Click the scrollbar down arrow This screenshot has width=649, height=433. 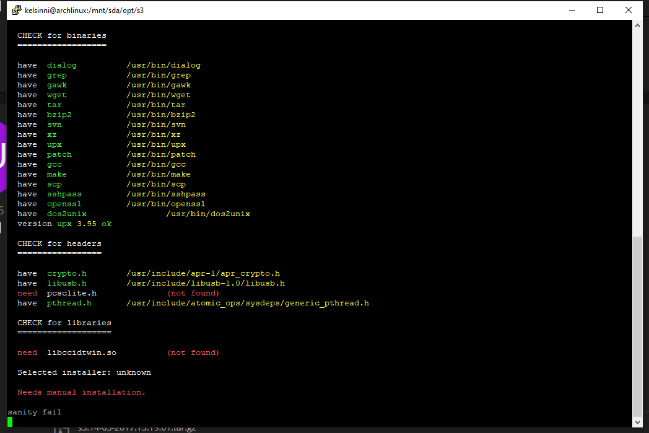click(637, 422)
